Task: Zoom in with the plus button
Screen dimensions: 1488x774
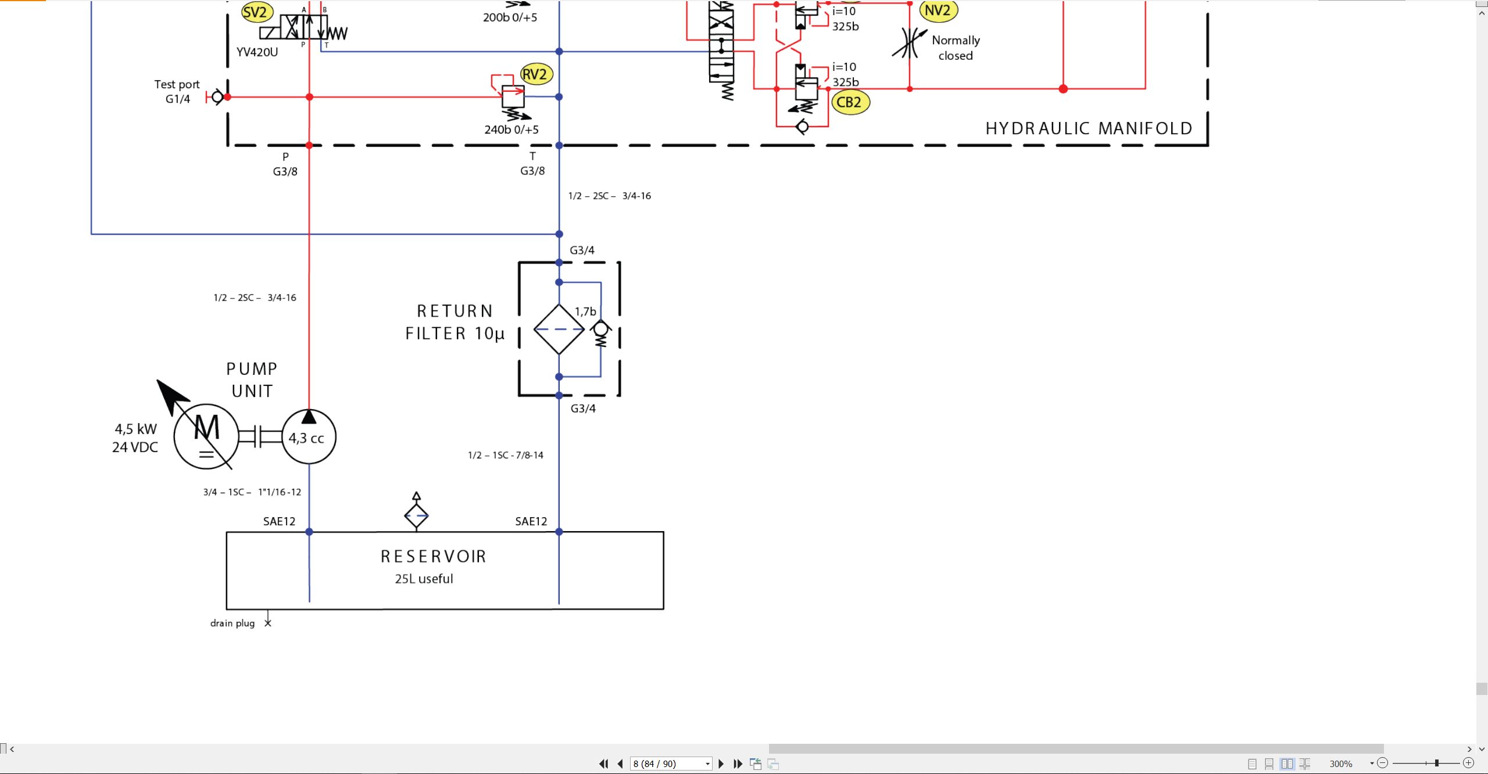Action: pyautogui.click(x=1468, y=763)
